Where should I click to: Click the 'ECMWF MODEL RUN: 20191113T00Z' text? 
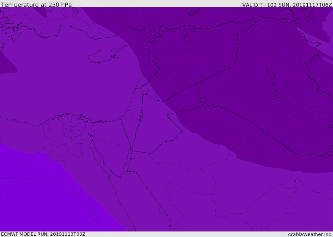pos(43,234)
